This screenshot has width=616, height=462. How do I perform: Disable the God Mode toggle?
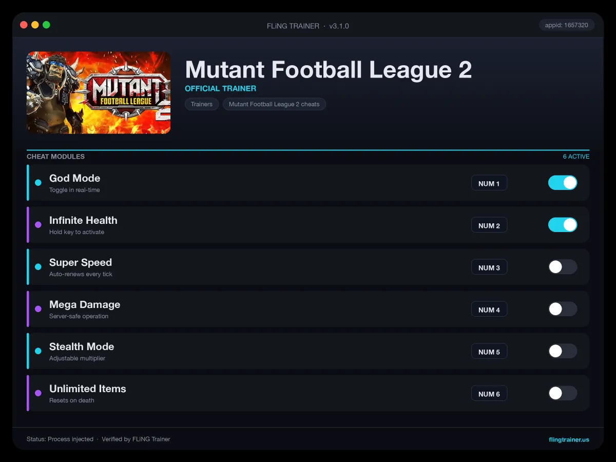click(563, 183)
